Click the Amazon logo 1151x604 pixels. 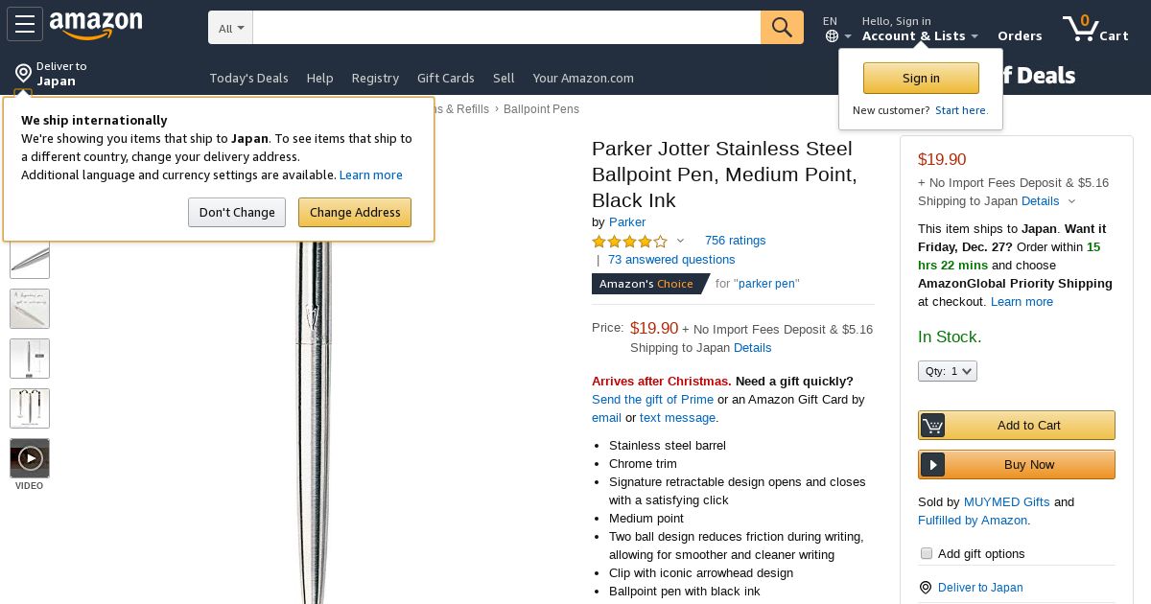point(96,25)
